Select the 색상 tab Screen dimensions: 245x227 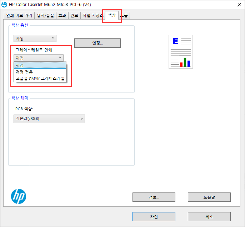pos(112,15)
